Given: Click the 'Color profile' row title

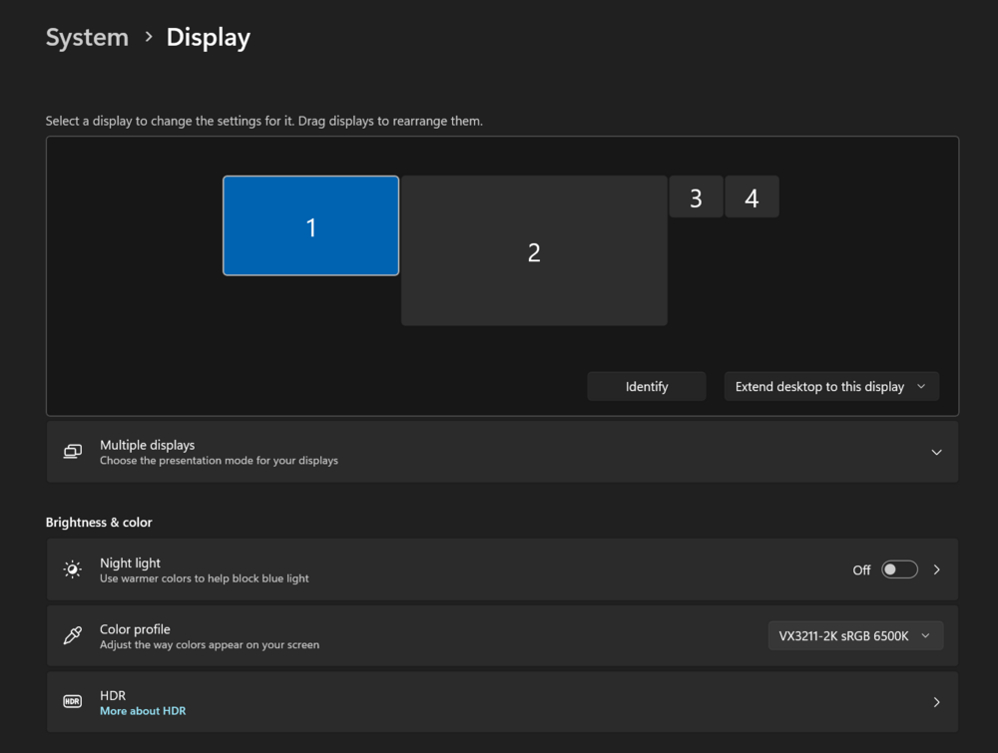Looking at the screenshot, I should [135, 629].
